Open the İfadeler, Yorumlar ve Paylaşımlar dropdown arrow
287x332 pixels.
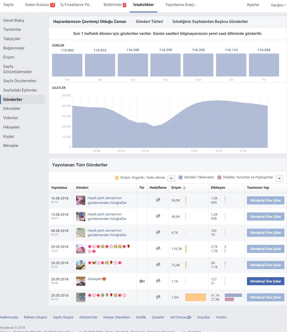coord(279,178)
